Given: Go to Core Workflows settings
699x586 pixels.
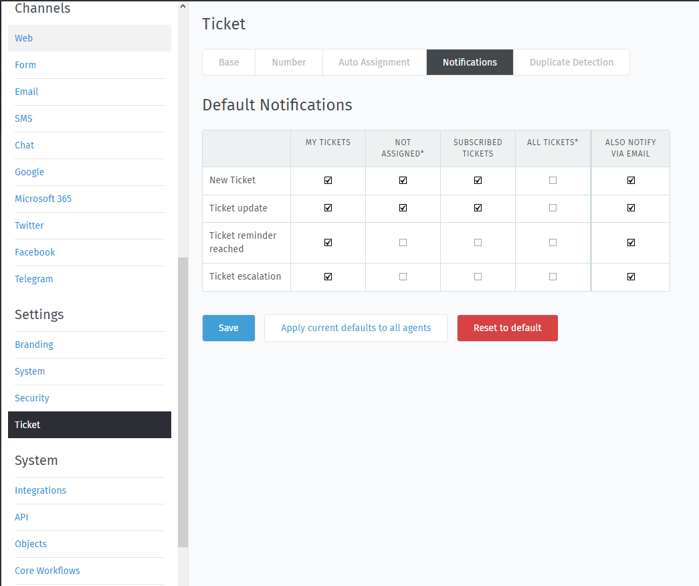Looking at the screenshot, I should coord(47,571).
